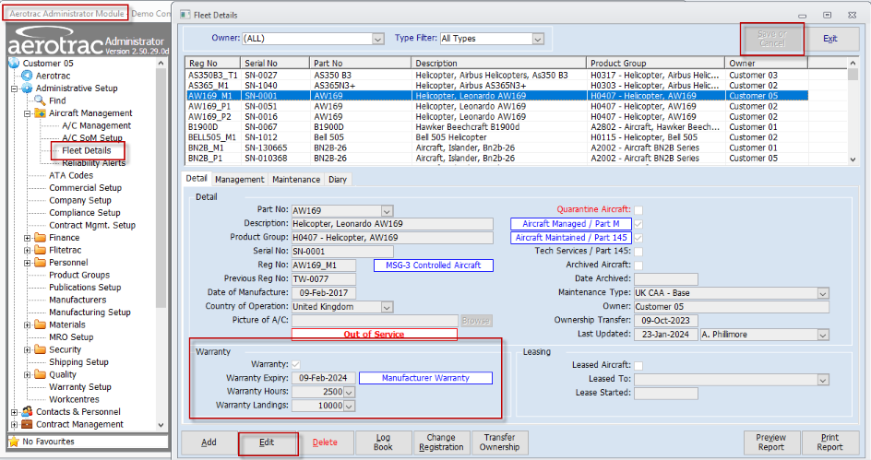Enable the Leased Aircraft checkbox
Screen dimensions: 871x460
point(638,366)
